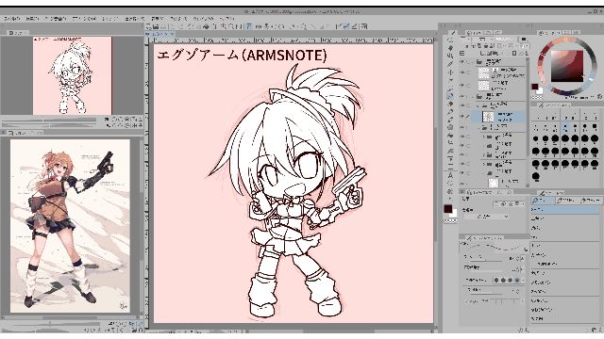Click the Save icon in command bar
The image size is (604, 339).
pos(163,26)
